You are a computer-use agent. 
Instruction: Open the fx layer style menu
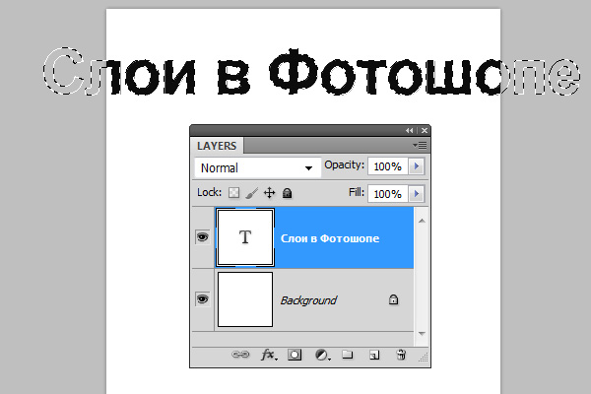269,355
